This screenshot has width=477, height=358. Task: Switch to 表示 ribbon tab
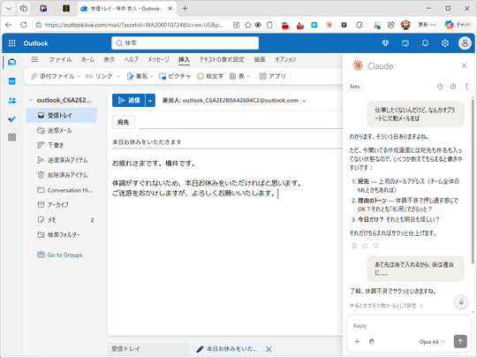coord(110,59)
